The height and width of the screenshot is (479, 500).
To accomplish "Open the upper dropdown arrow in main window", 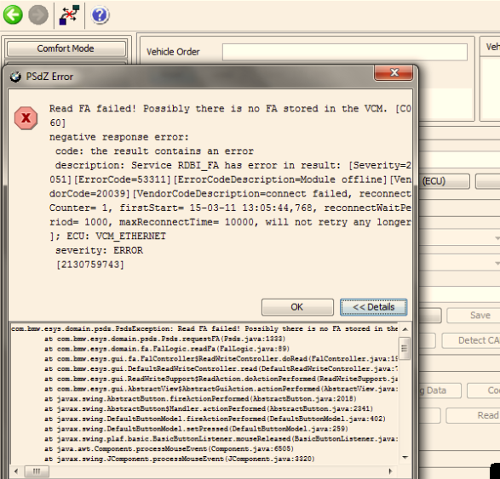I will [x=497, y=238].
